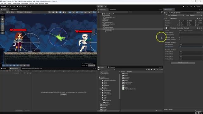
Task: Toggle VFX Auto Controller script enabled checkbox
Action: (x=168, y=28)
